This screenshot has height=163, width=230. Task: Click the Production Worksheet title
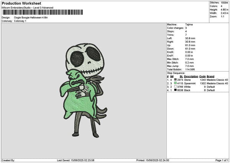(21, 3)
